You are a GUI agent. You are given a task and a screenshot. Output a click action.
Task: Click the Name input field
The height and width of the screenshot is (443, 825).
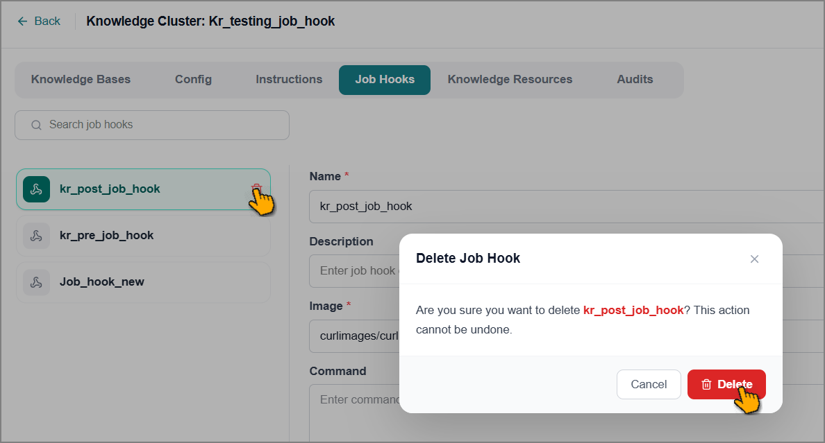tap(567, 207)
